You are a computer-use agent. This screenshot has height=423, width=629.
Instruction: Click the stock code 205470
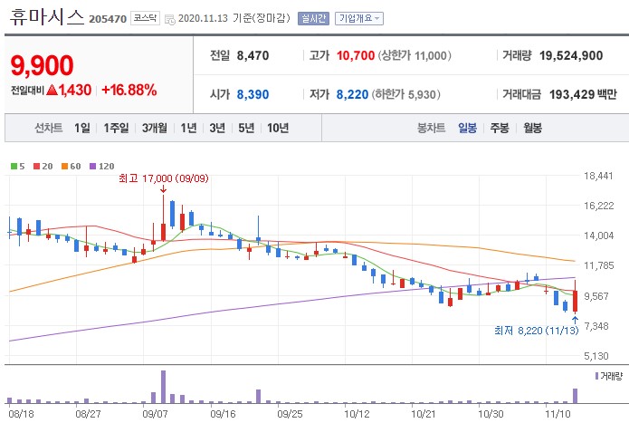pyautogui.click(x=108, y=19)
